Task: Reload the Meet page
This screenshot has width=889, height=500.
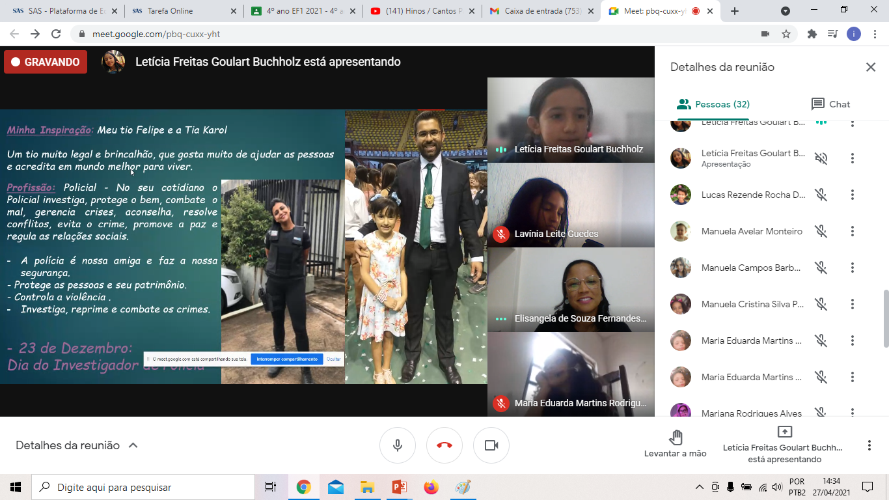Action: tap(56, 34)
